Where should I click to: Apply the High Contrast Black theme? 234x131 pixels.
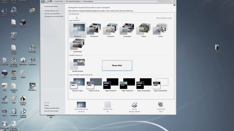[x=144, y=85]
